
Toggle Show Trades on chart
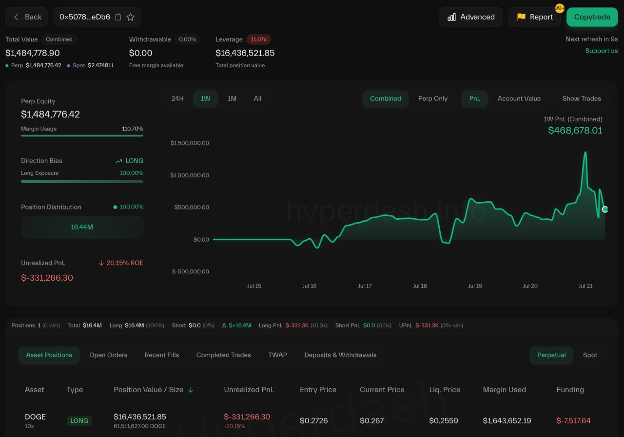pos(582,98)
